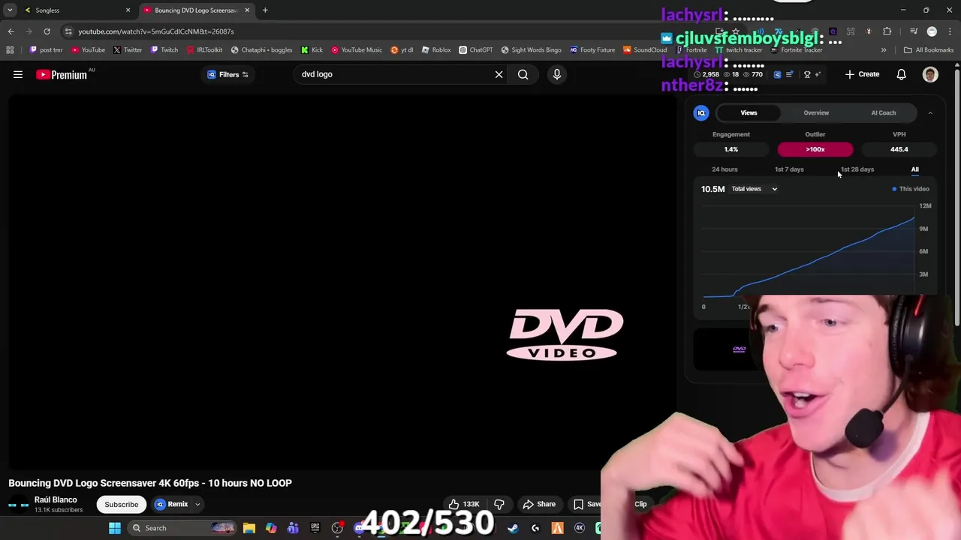
Task: Show more bookmarks overflow chevron
Action: 884,50
